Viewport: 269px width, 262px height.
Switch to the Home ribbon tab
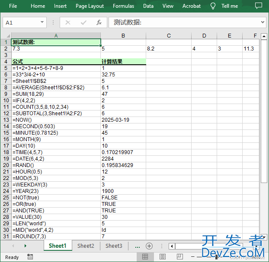coord(38,6)
